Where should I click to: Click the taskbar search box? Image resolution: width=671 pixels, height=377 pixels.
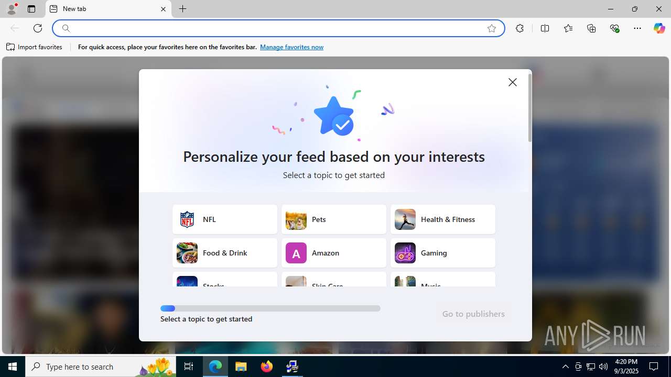[101, 367]
